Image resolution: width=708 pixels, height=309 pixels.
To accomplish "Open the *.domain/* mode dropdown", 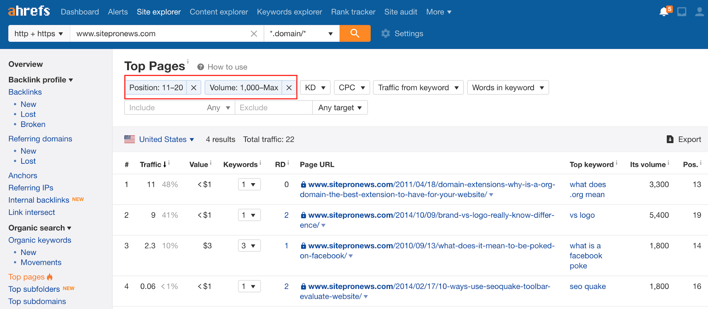I will pos(302,33).
